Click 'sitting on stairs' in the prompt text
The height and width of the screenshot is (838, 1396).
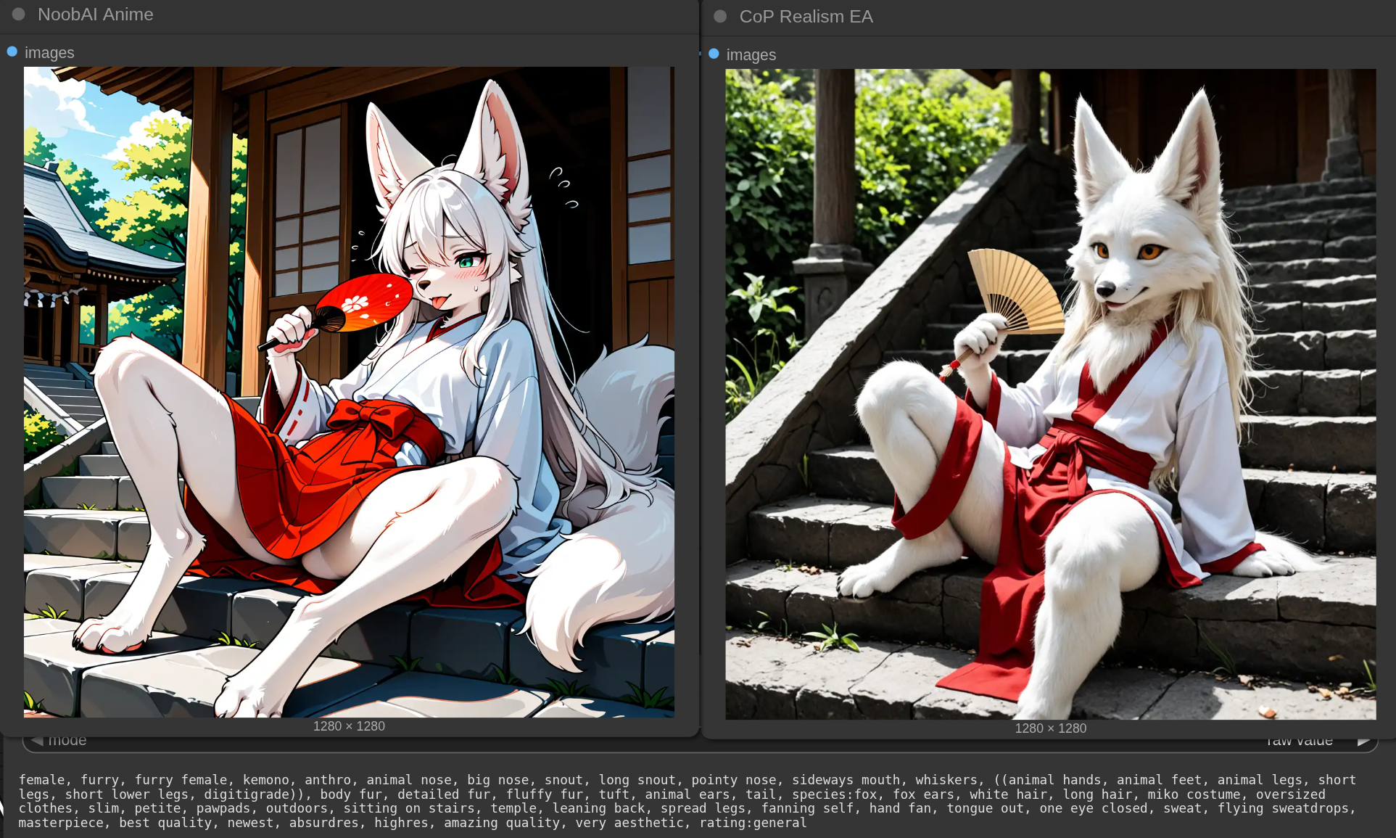[409, 808]
